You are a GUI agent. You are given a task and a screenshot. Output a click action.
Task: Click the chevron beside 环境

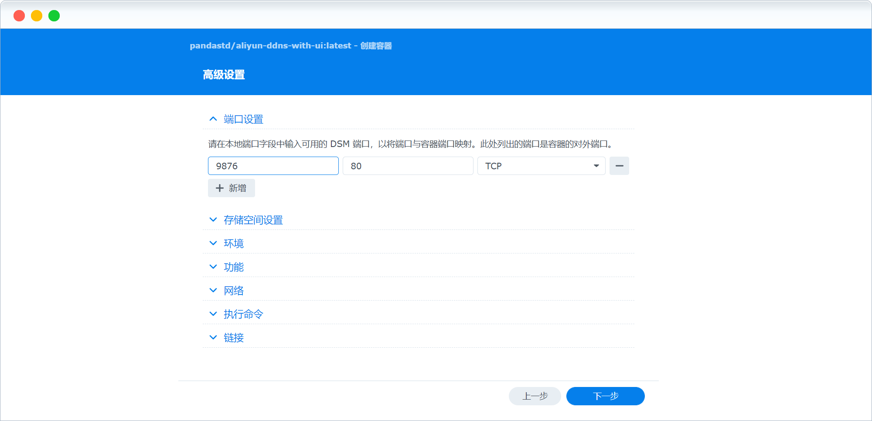(x=213, y=243)
